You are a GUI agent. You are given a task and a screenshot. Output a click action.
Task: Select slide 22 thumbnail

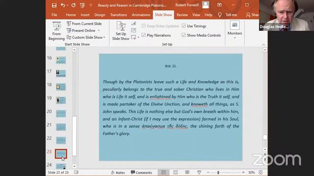pos(61,140)
